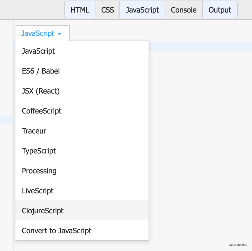
Task: Open the CSS panel tab
Action: (x=107, y=10)
